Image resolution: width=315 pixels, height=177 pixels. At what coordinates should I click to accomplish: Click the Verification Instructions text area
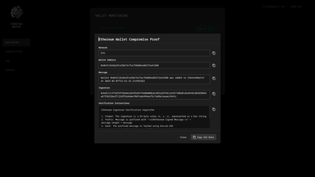coord(154,117)
